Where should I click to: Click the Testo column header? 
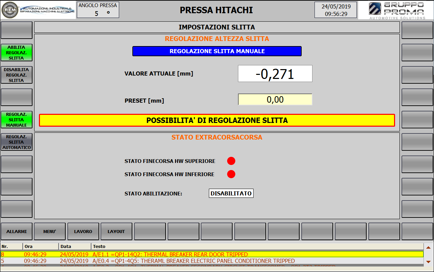pyautogui.click(x=257, y=246)
